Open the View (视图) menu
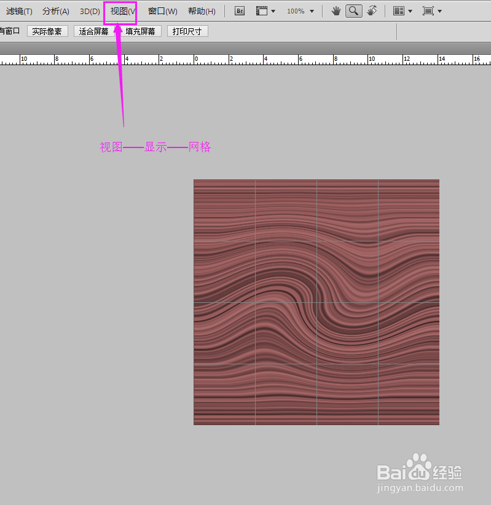Image resolution: width=491 pixels, height=505 pixels. click(x=122, y=12)
